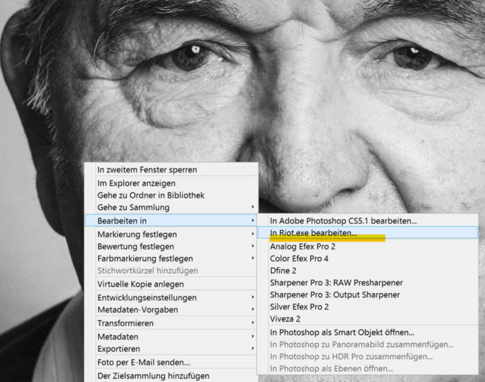This screenshot has height=382, width=485.
Task: Expand arrow next to 'Markierung festlegen'
Action: [x=252, y=234]
